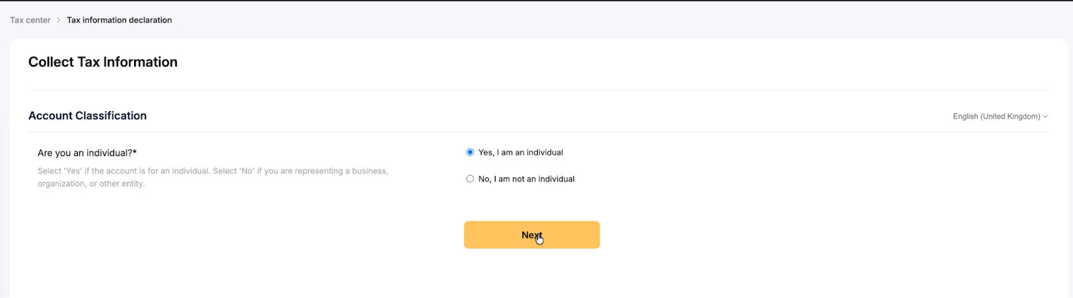The height and width of the screenshot is (298, 1073).
Task: Click the breadcrumb chevron separator arrow
Action: (x=59, y=20)
